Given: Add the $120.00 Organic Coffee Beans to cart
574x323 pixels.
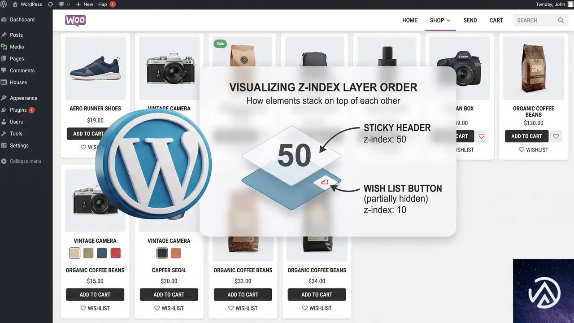Looking at the screenshot, I should pos(527,136).
